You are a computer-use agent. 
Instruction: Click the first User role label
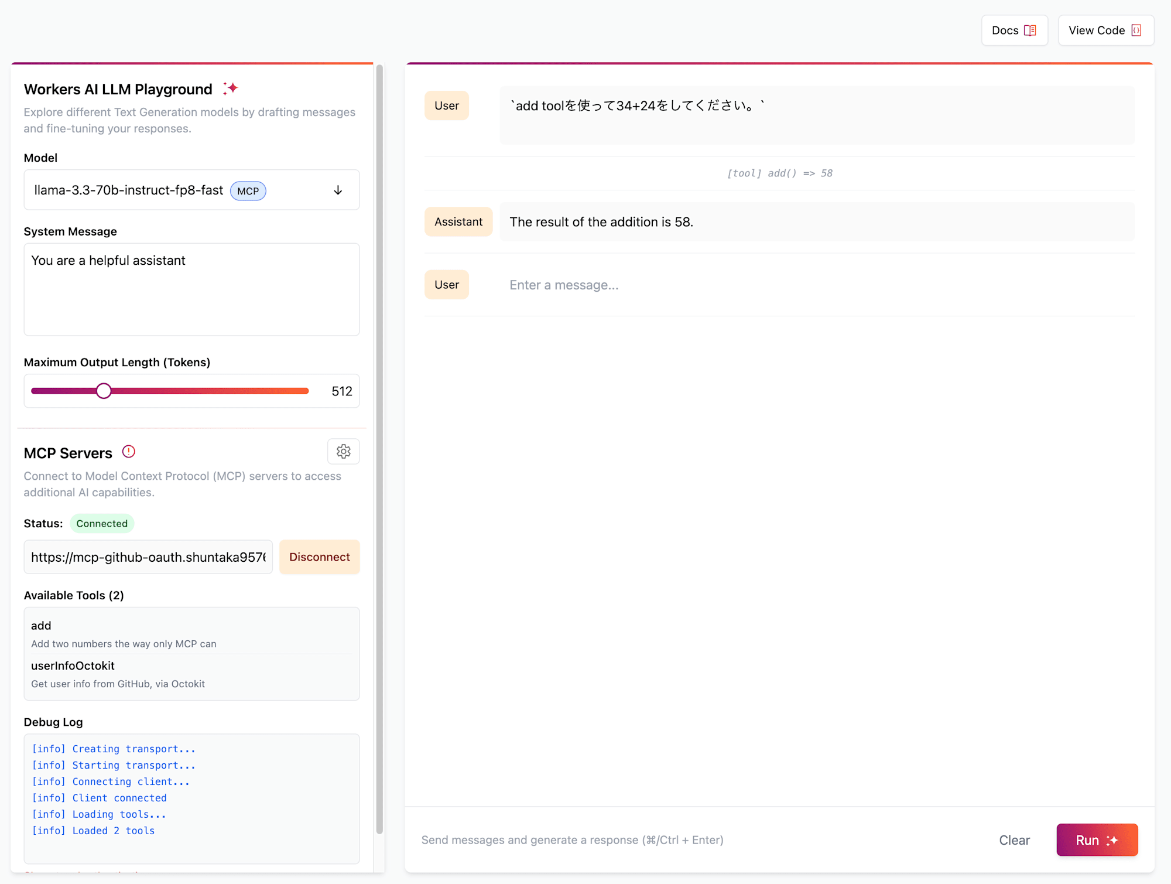447,105
